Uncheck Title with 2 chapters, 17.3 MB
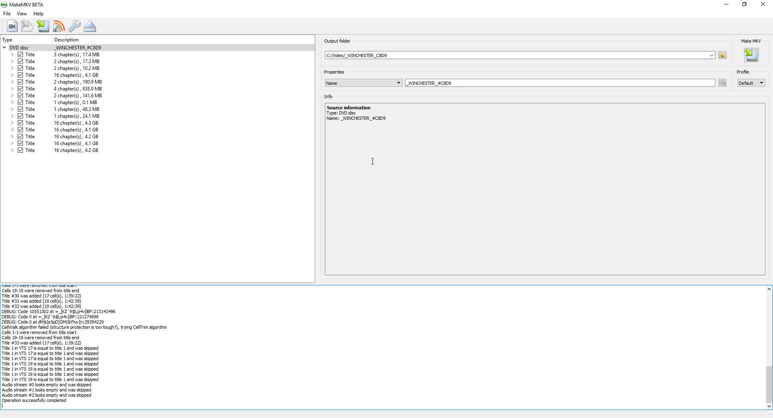Image resolution: width=773 pixels, height=418 pixels. coord(20,61)
